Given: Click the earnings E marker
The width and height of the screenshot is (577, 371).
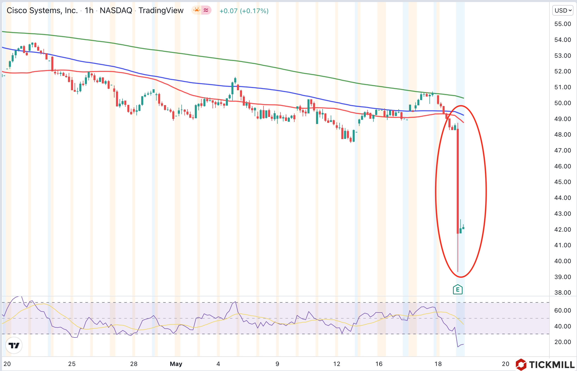Looking at the screenshot, I should click(458, 290).
